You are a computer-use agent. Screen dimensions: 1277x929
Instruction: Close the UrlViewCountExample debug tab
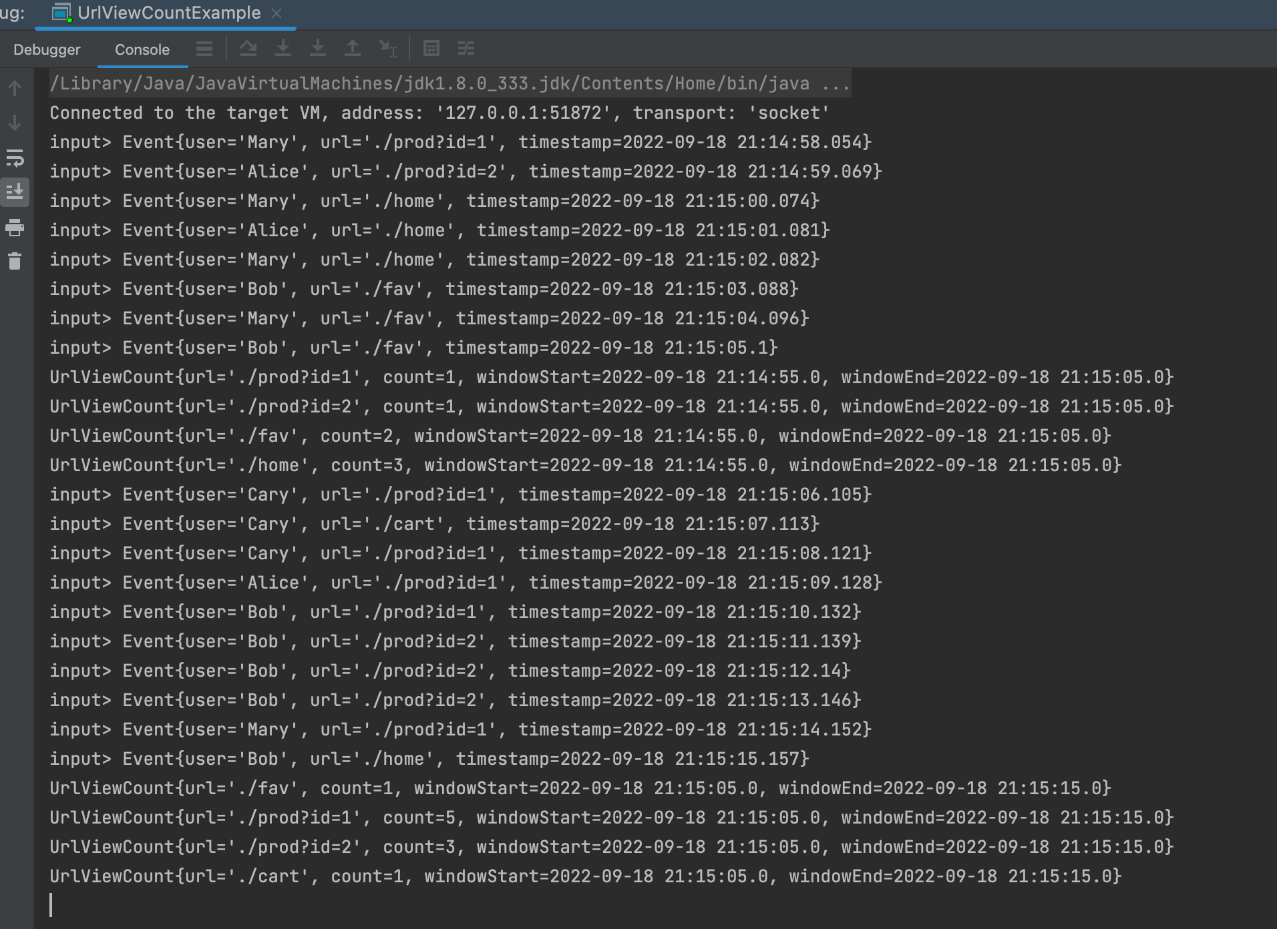(x=277, y=13)
